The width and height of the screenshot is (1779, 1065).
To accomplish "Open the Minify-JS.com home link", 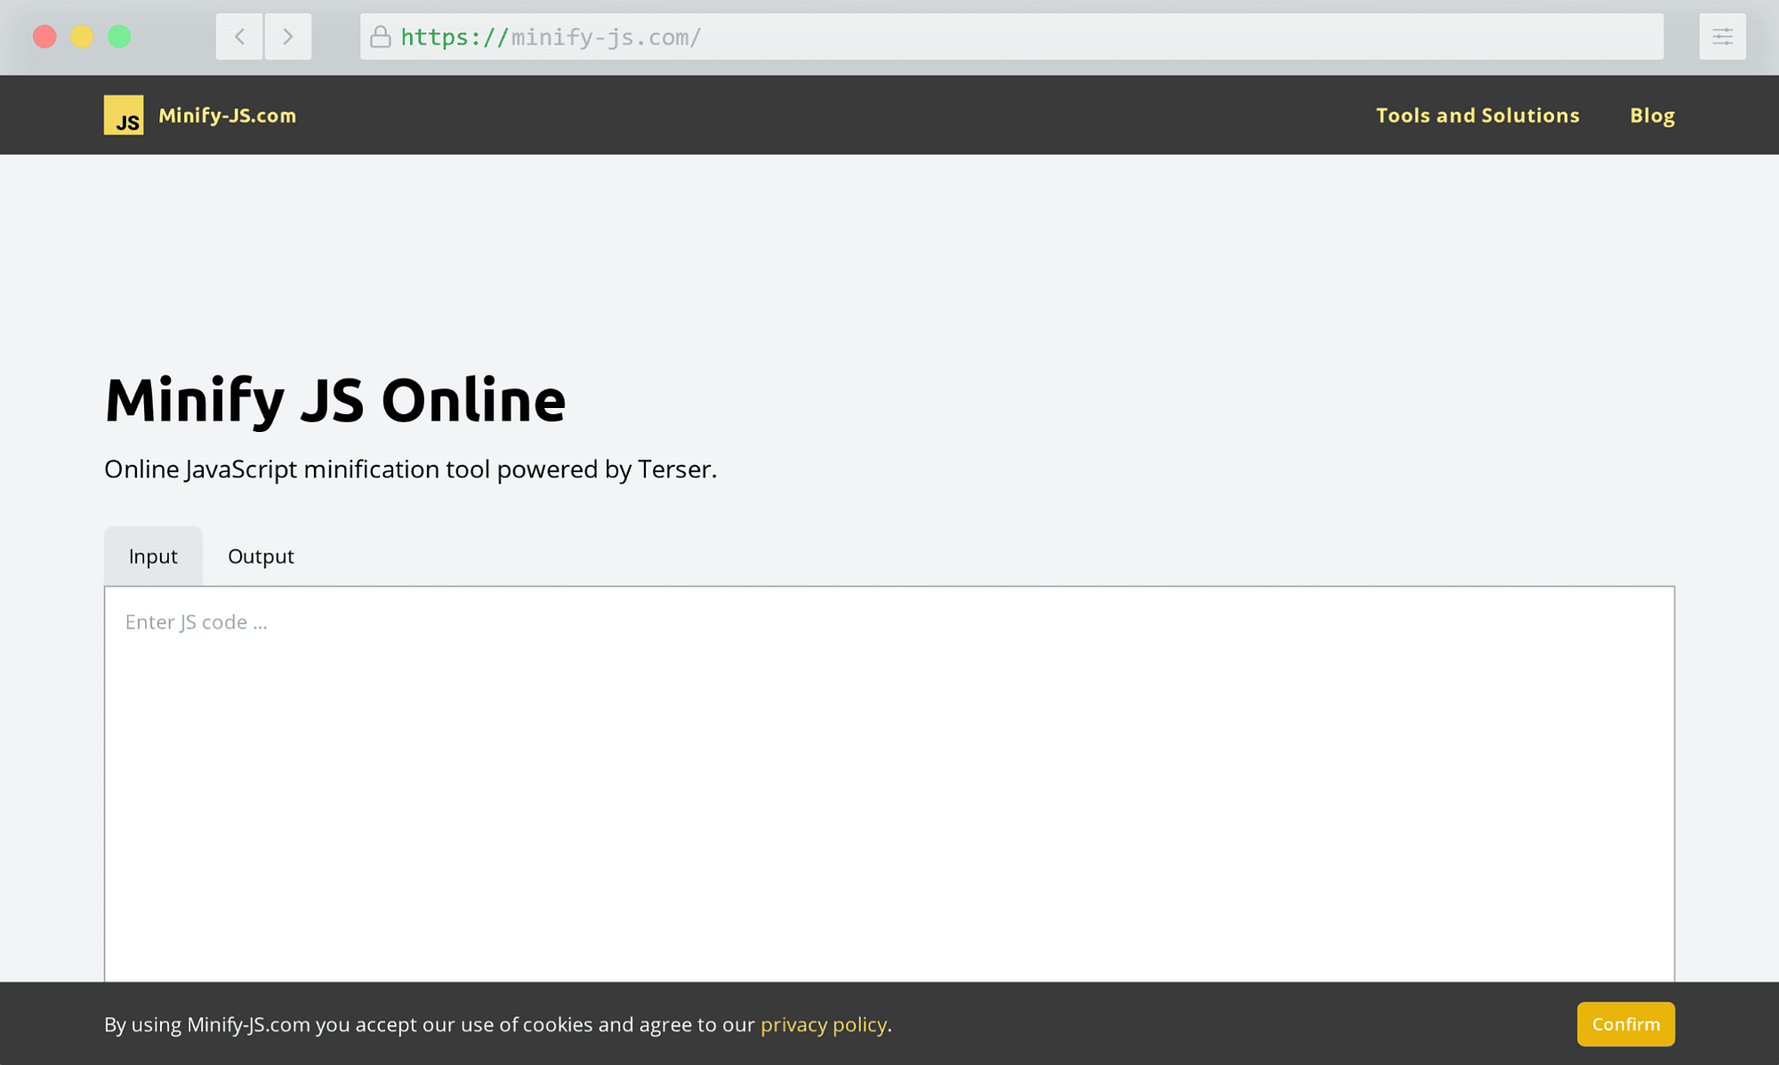I will pyautogui.click(x=227, y=116).
